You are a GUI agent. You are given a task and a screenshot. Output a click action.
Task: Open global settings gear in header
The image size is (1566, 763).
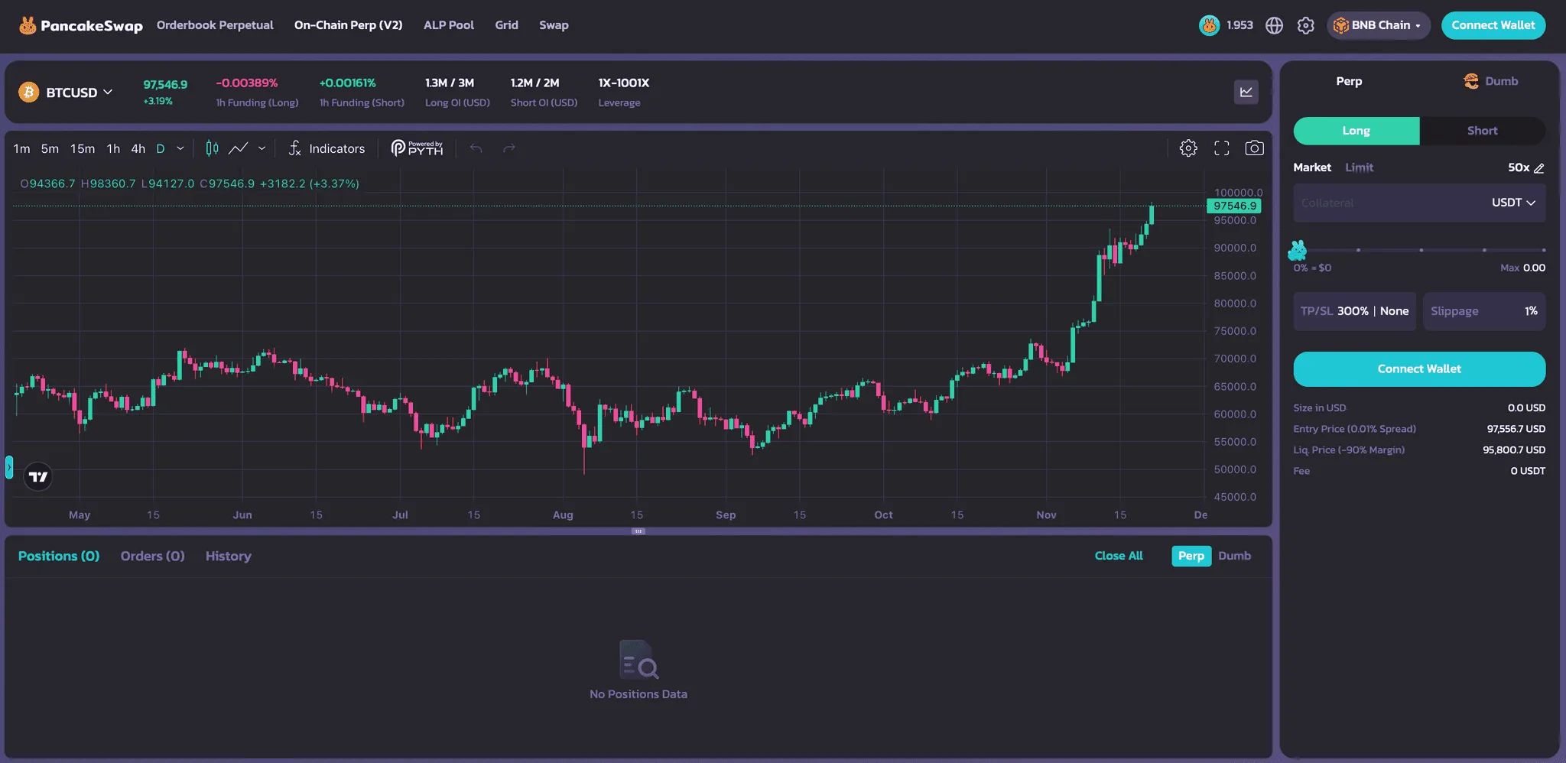(1305, 25)
